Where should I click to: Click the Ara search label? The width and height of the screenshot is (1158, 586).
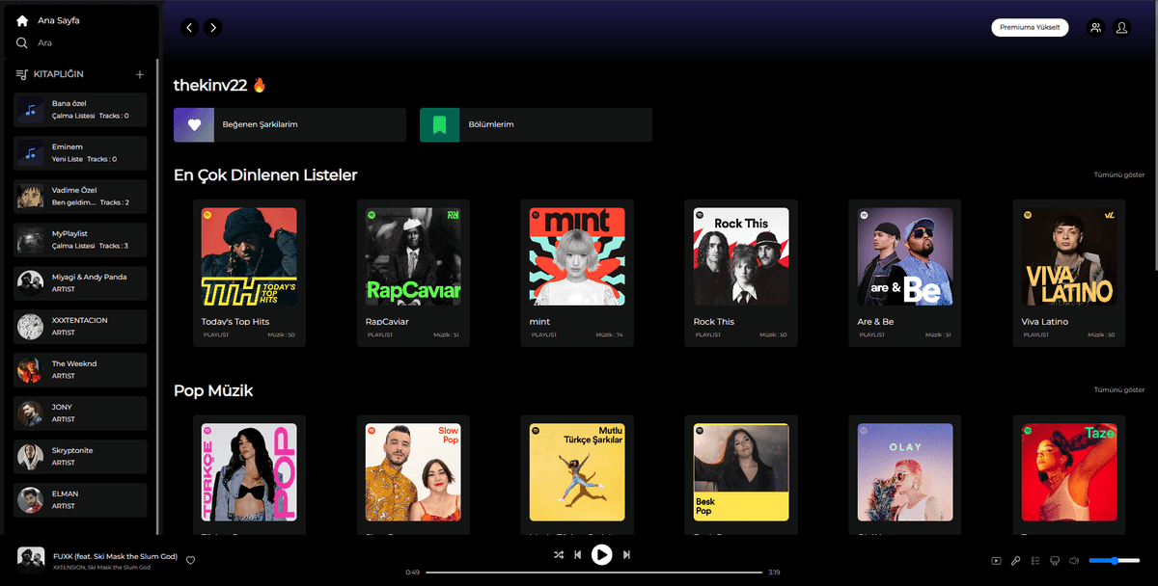pos(44,42)
